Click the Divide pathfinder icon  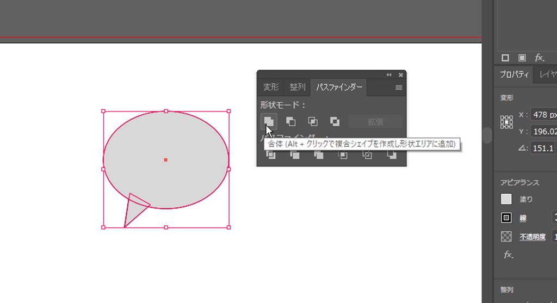pos(270,156)
